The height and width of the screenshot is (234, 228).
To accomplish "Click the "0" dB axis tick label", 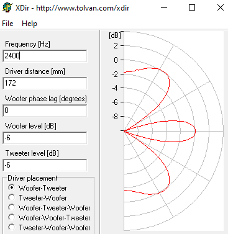I will (x=116, y=60).
